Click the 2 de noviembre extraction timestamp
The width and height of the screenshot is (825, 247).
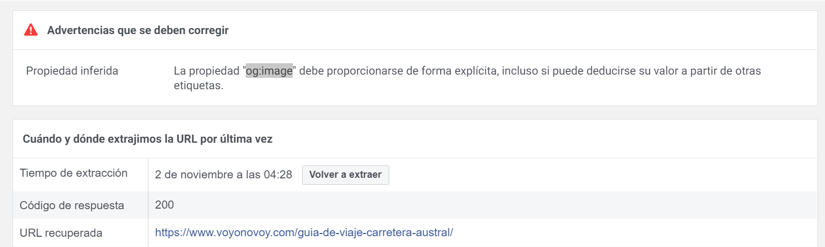tap(224, 175)
